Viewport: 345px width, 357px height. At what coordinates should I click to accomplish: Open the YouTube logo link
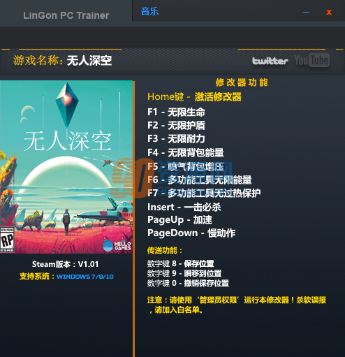tap(312, 60)
